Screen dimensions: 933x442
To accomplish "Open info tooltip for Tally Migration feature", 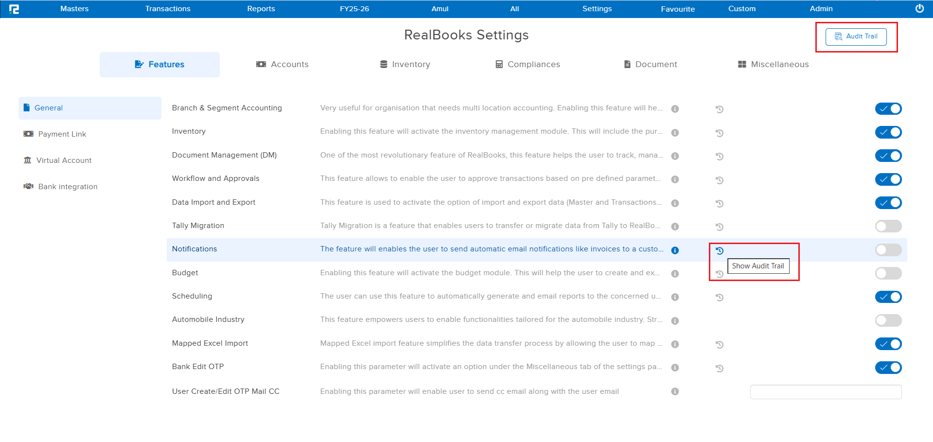I will click(674, 227).
